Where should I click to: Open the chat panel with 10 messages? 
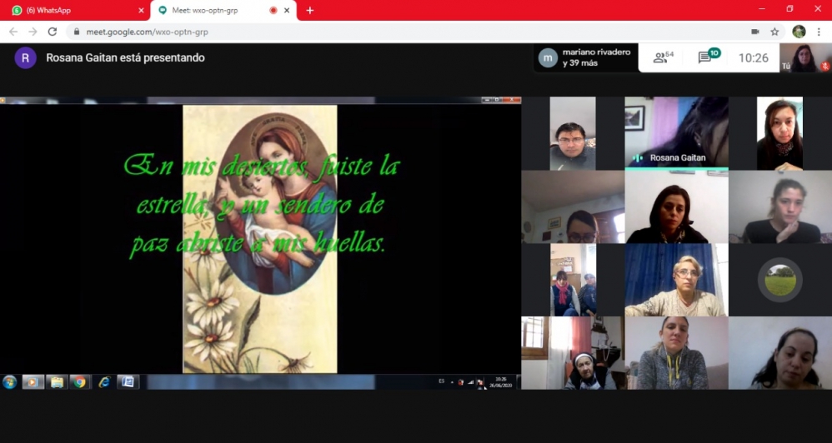coord(708,57)
